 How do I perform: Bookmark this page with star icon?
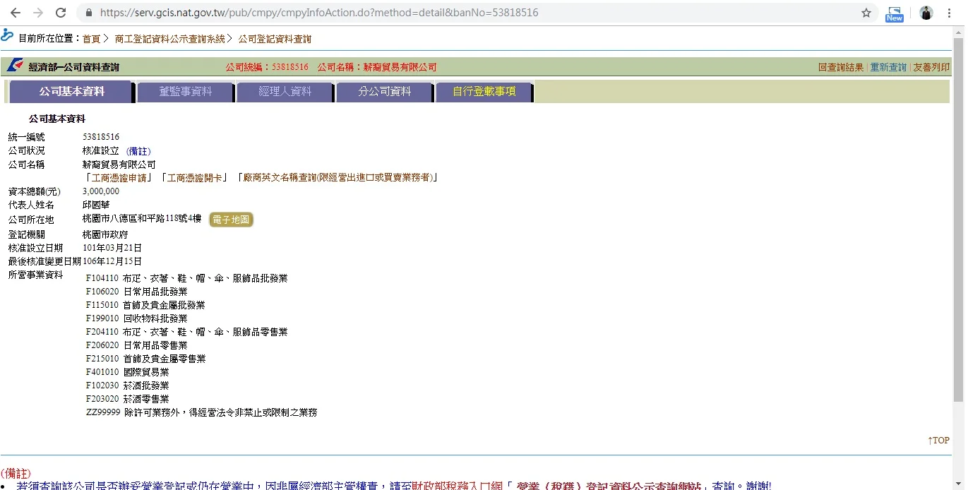click(x=866, y=13)
